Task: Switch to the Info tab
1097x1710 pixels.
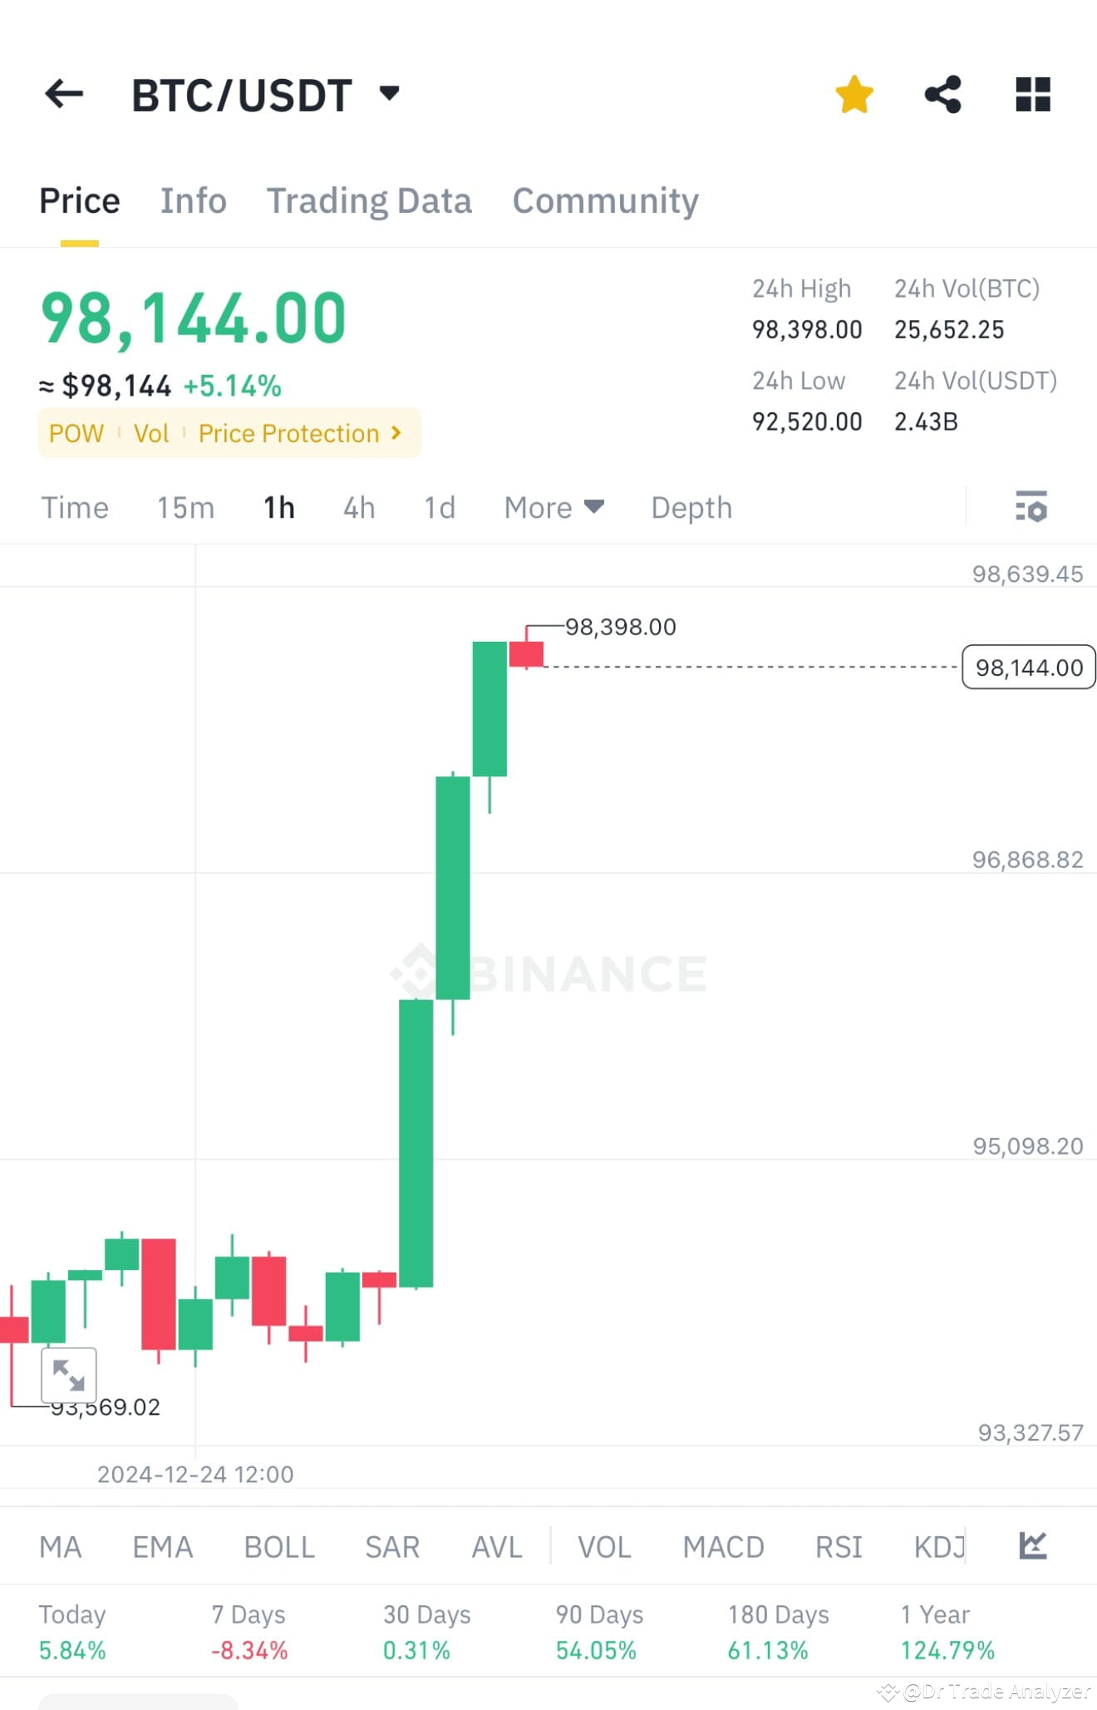Action: [x=193, y=200]
